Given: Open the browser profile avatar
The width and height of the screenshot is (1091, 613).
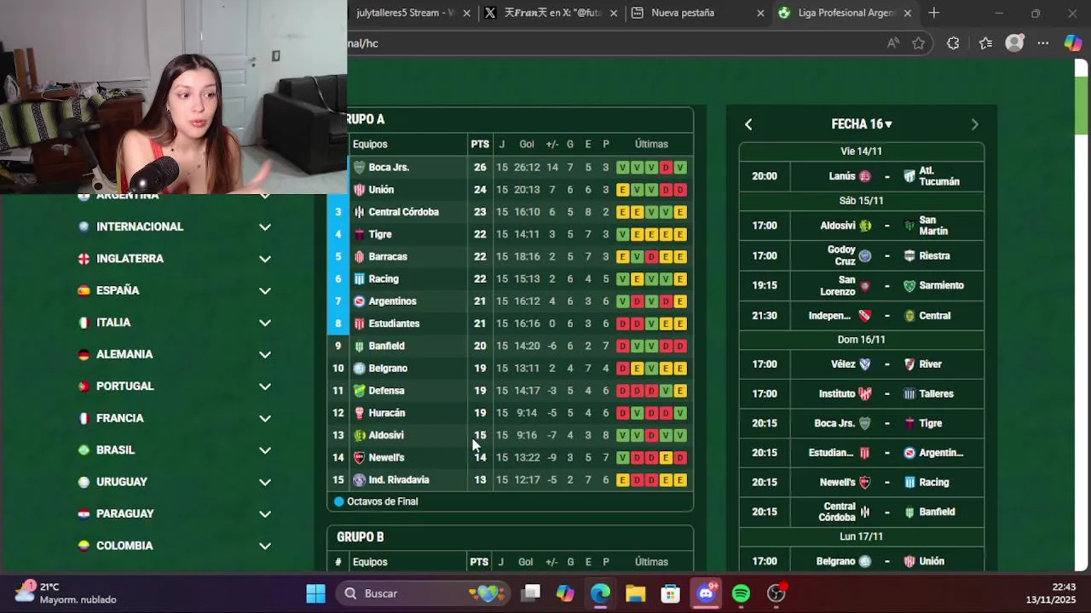Looking at the screenshot, I should (x=1014, y=43).
